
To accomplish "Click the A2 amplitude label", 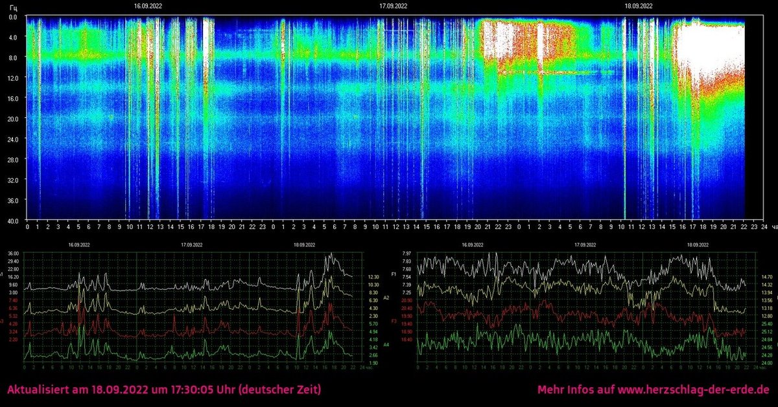I will 386,298.
